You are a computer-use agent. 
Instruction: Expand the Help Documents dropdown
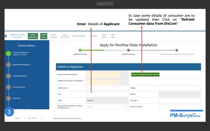79,36
